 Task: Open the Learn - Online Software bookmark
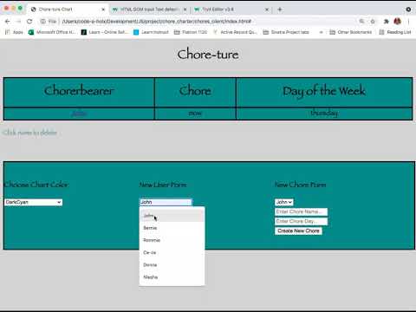[x=105, y=32]
